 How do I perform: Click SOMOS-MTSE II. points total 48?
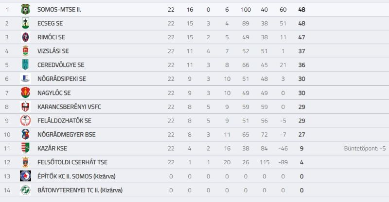[301, 10]
